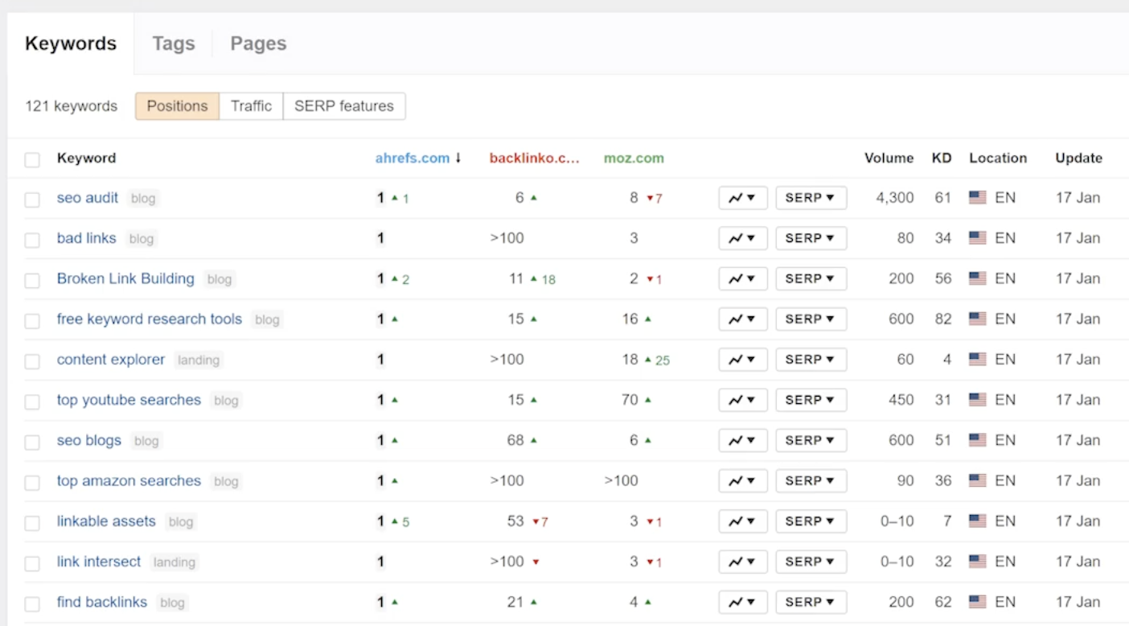Click the blog tag beside find backlinks
The image size is (1129, 626).
click(x=172, y=603)
